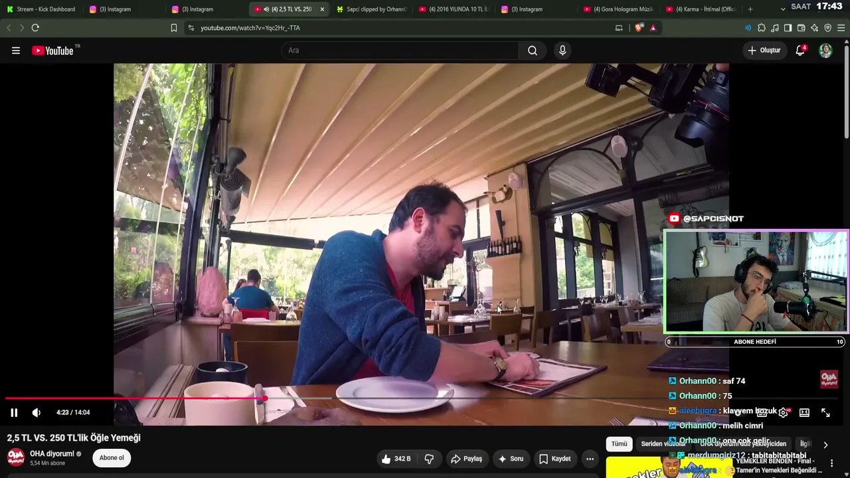Open Brave Wallet icon
This screenshot has width=850, height=478.
pyautogui.click(x=801, y=28)
